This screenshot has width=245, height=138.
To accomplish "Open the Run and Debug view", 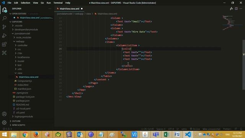I will [x=4, y=36].
